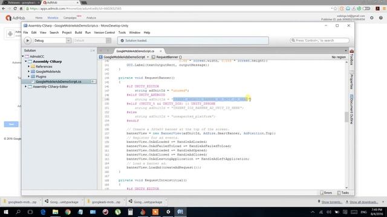
Task: Click the GoogleMobileAds folder icon
Action: pyautogui.click(x=33, y=72)
